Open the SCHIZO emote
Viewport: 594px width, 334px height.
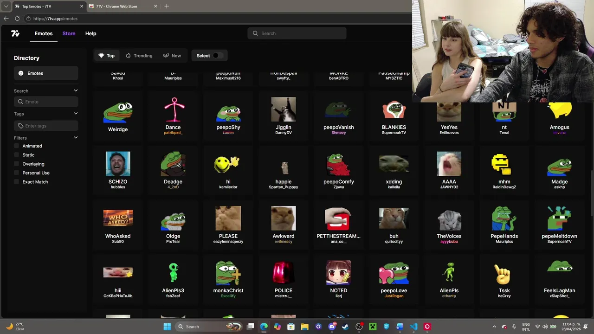[x=118, y=171]
